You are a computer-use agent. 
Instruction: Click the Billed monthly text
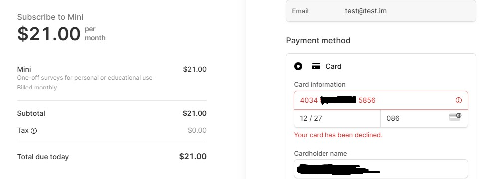coord(37,88)
